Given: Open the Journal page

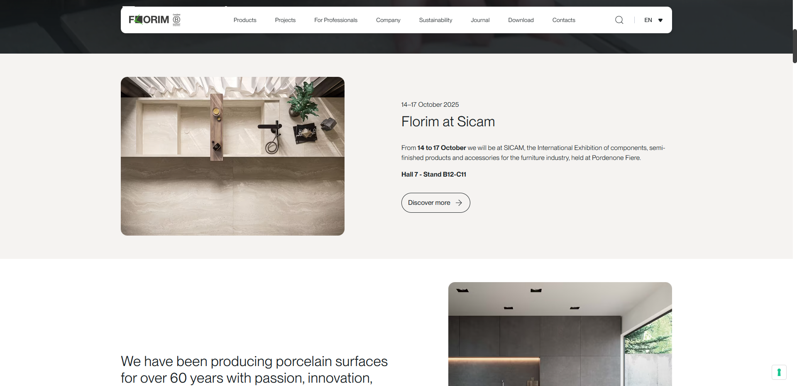Looking at the screenshot, I should click(x=480, y=20).
